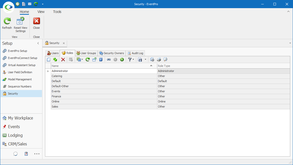Collapse the Setup navigation pane
The image size is (293, 165).
click(x=38, y=43)
